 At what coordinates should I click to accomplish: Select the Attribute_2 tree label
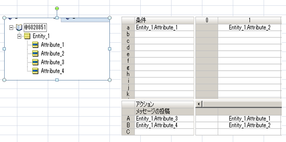pyautogui.click(x=52, y=53)
